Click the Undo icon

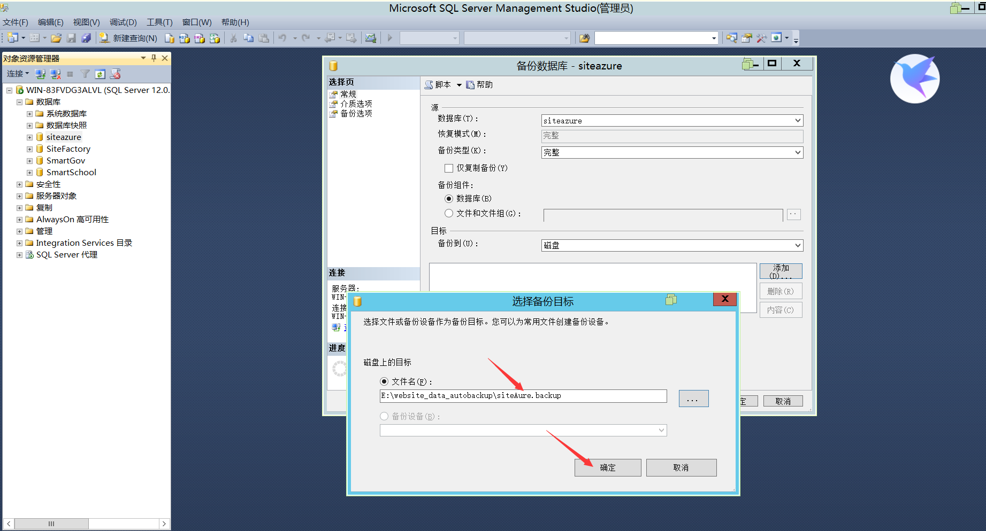(282, 38)
